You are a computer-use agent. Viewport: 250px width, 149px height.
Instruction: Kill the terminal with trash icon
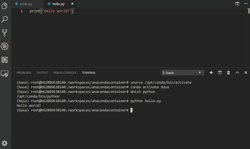[228, 73]
